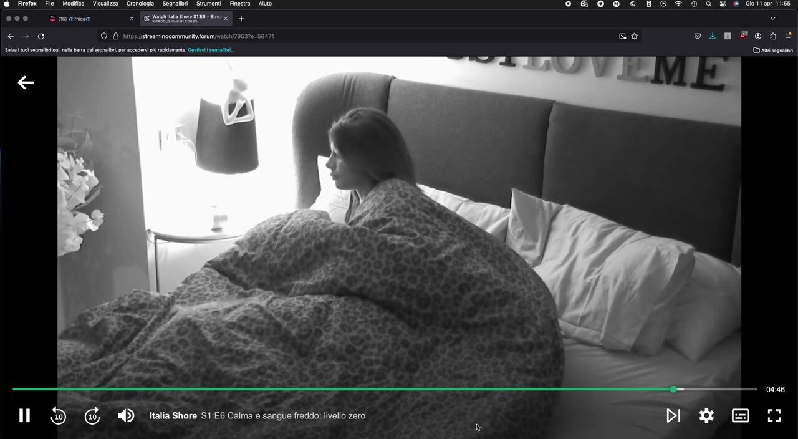Image resolution: width=798 pixels, height=439 pixels.
Task: Skip to the next episode
Action: coord(673,415)
